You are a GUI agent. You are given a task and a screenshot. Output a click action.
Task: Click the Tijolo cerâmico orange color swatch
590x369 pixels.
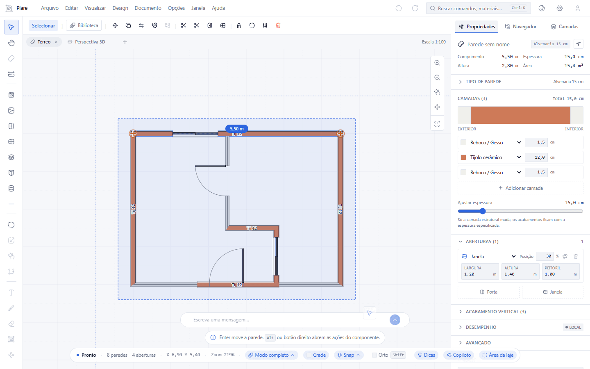463,157
